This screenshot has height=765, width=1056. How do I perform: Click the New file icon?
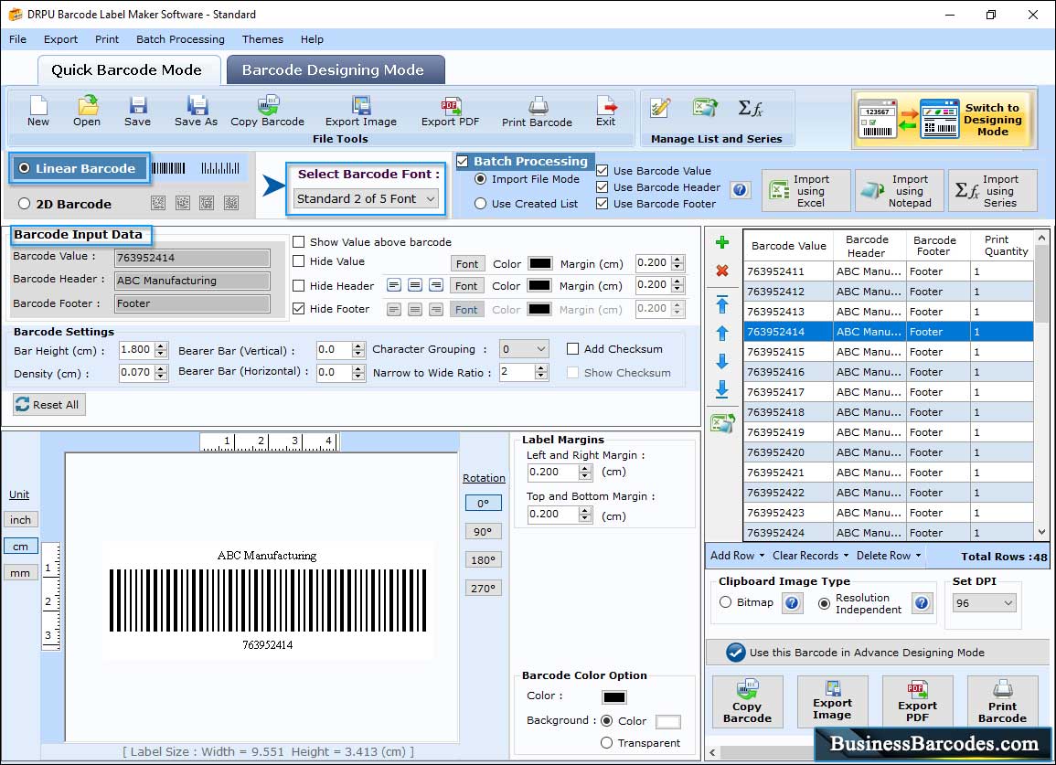pyautogui.click(x=38, y=111)
